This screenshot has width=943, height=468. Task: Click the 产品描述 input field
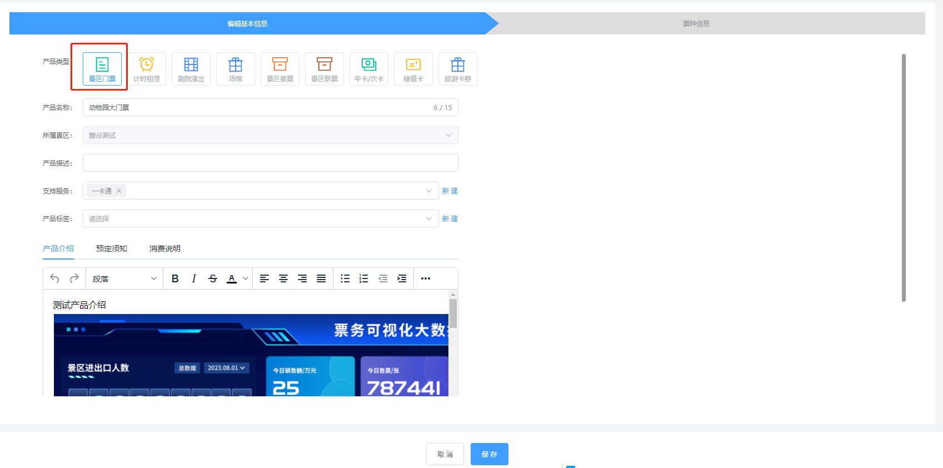pos(270,163)
